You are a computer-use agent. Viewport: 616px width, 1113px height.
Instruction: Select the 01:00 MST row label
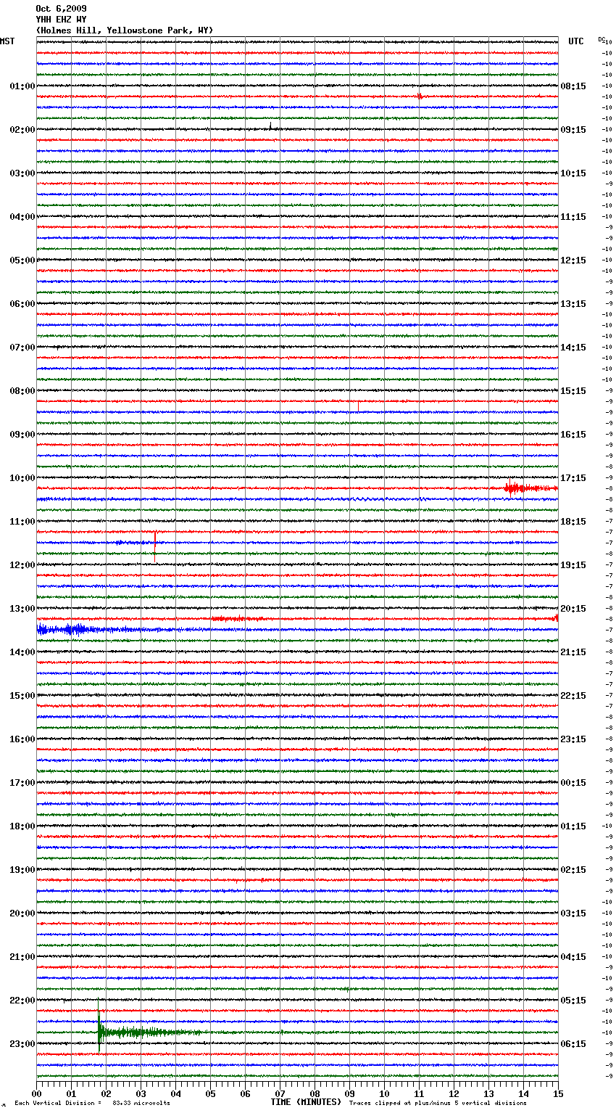(22, 86)
